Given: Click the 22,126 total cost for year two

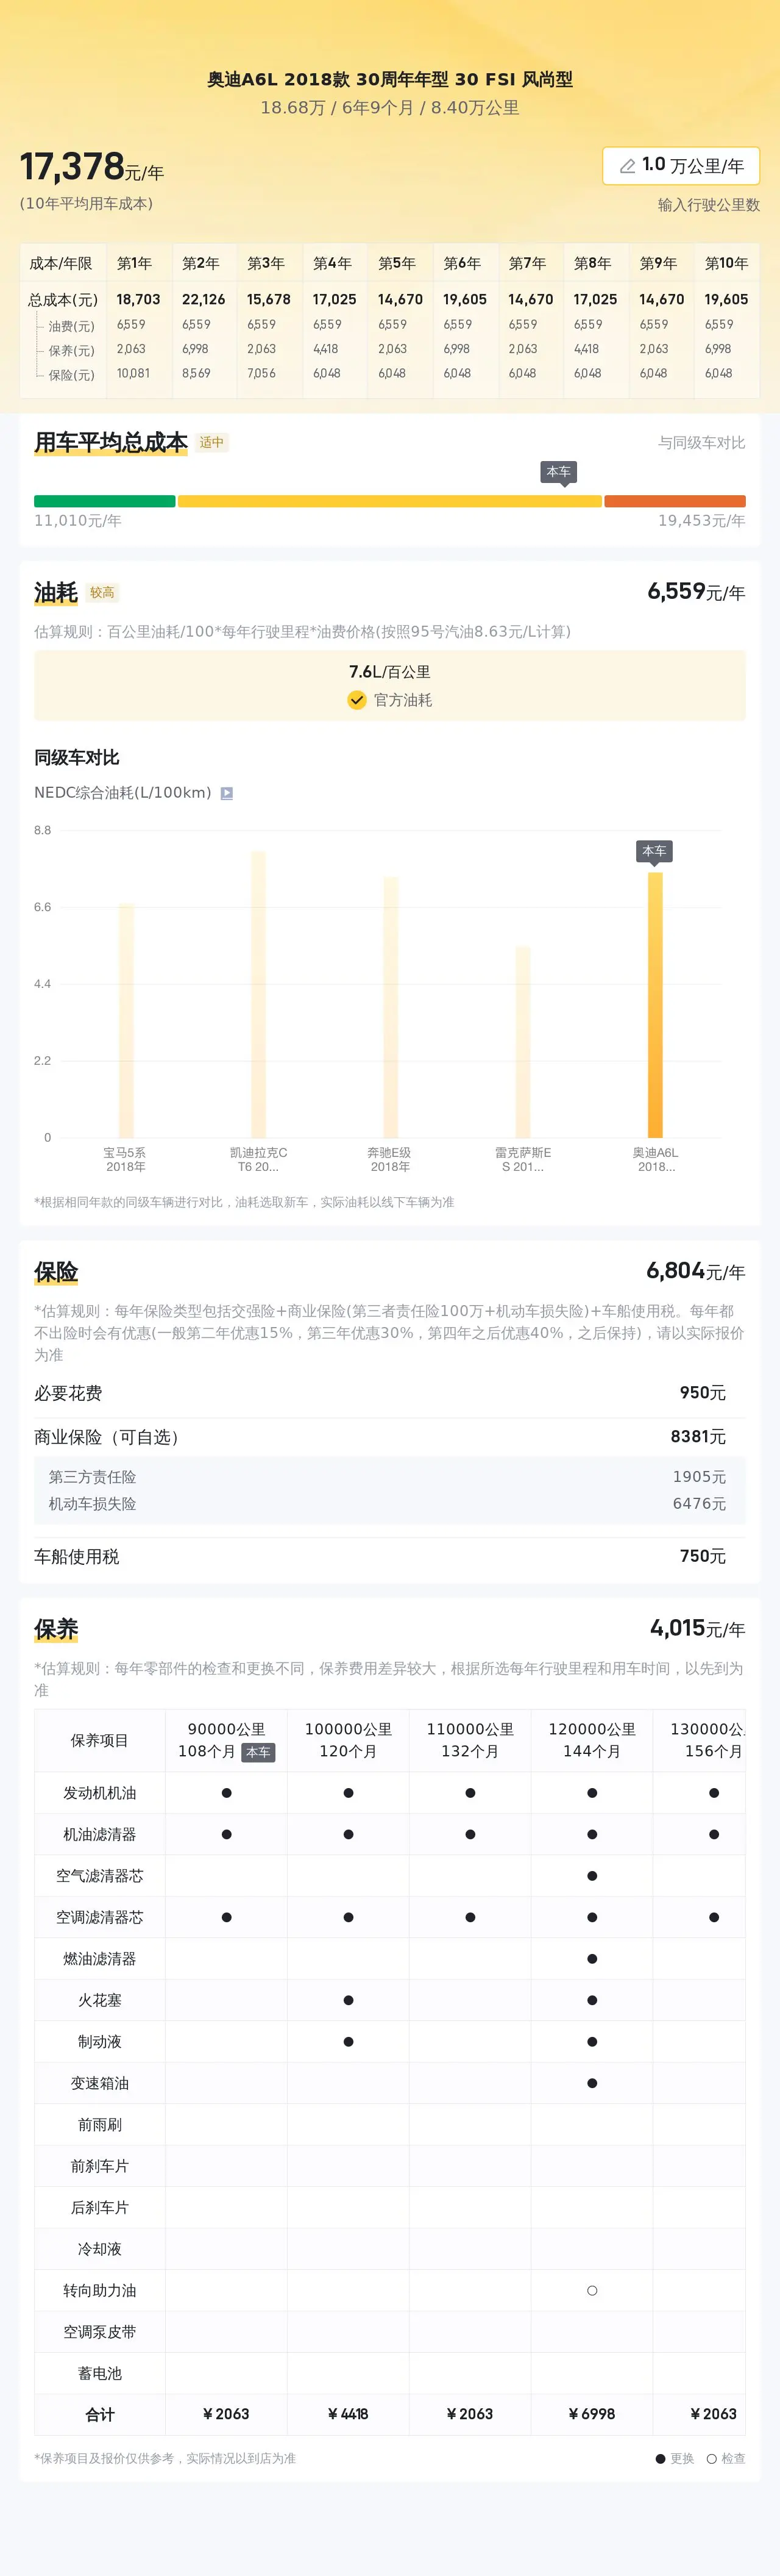Looking at the screenshot, I should point(204,299).
